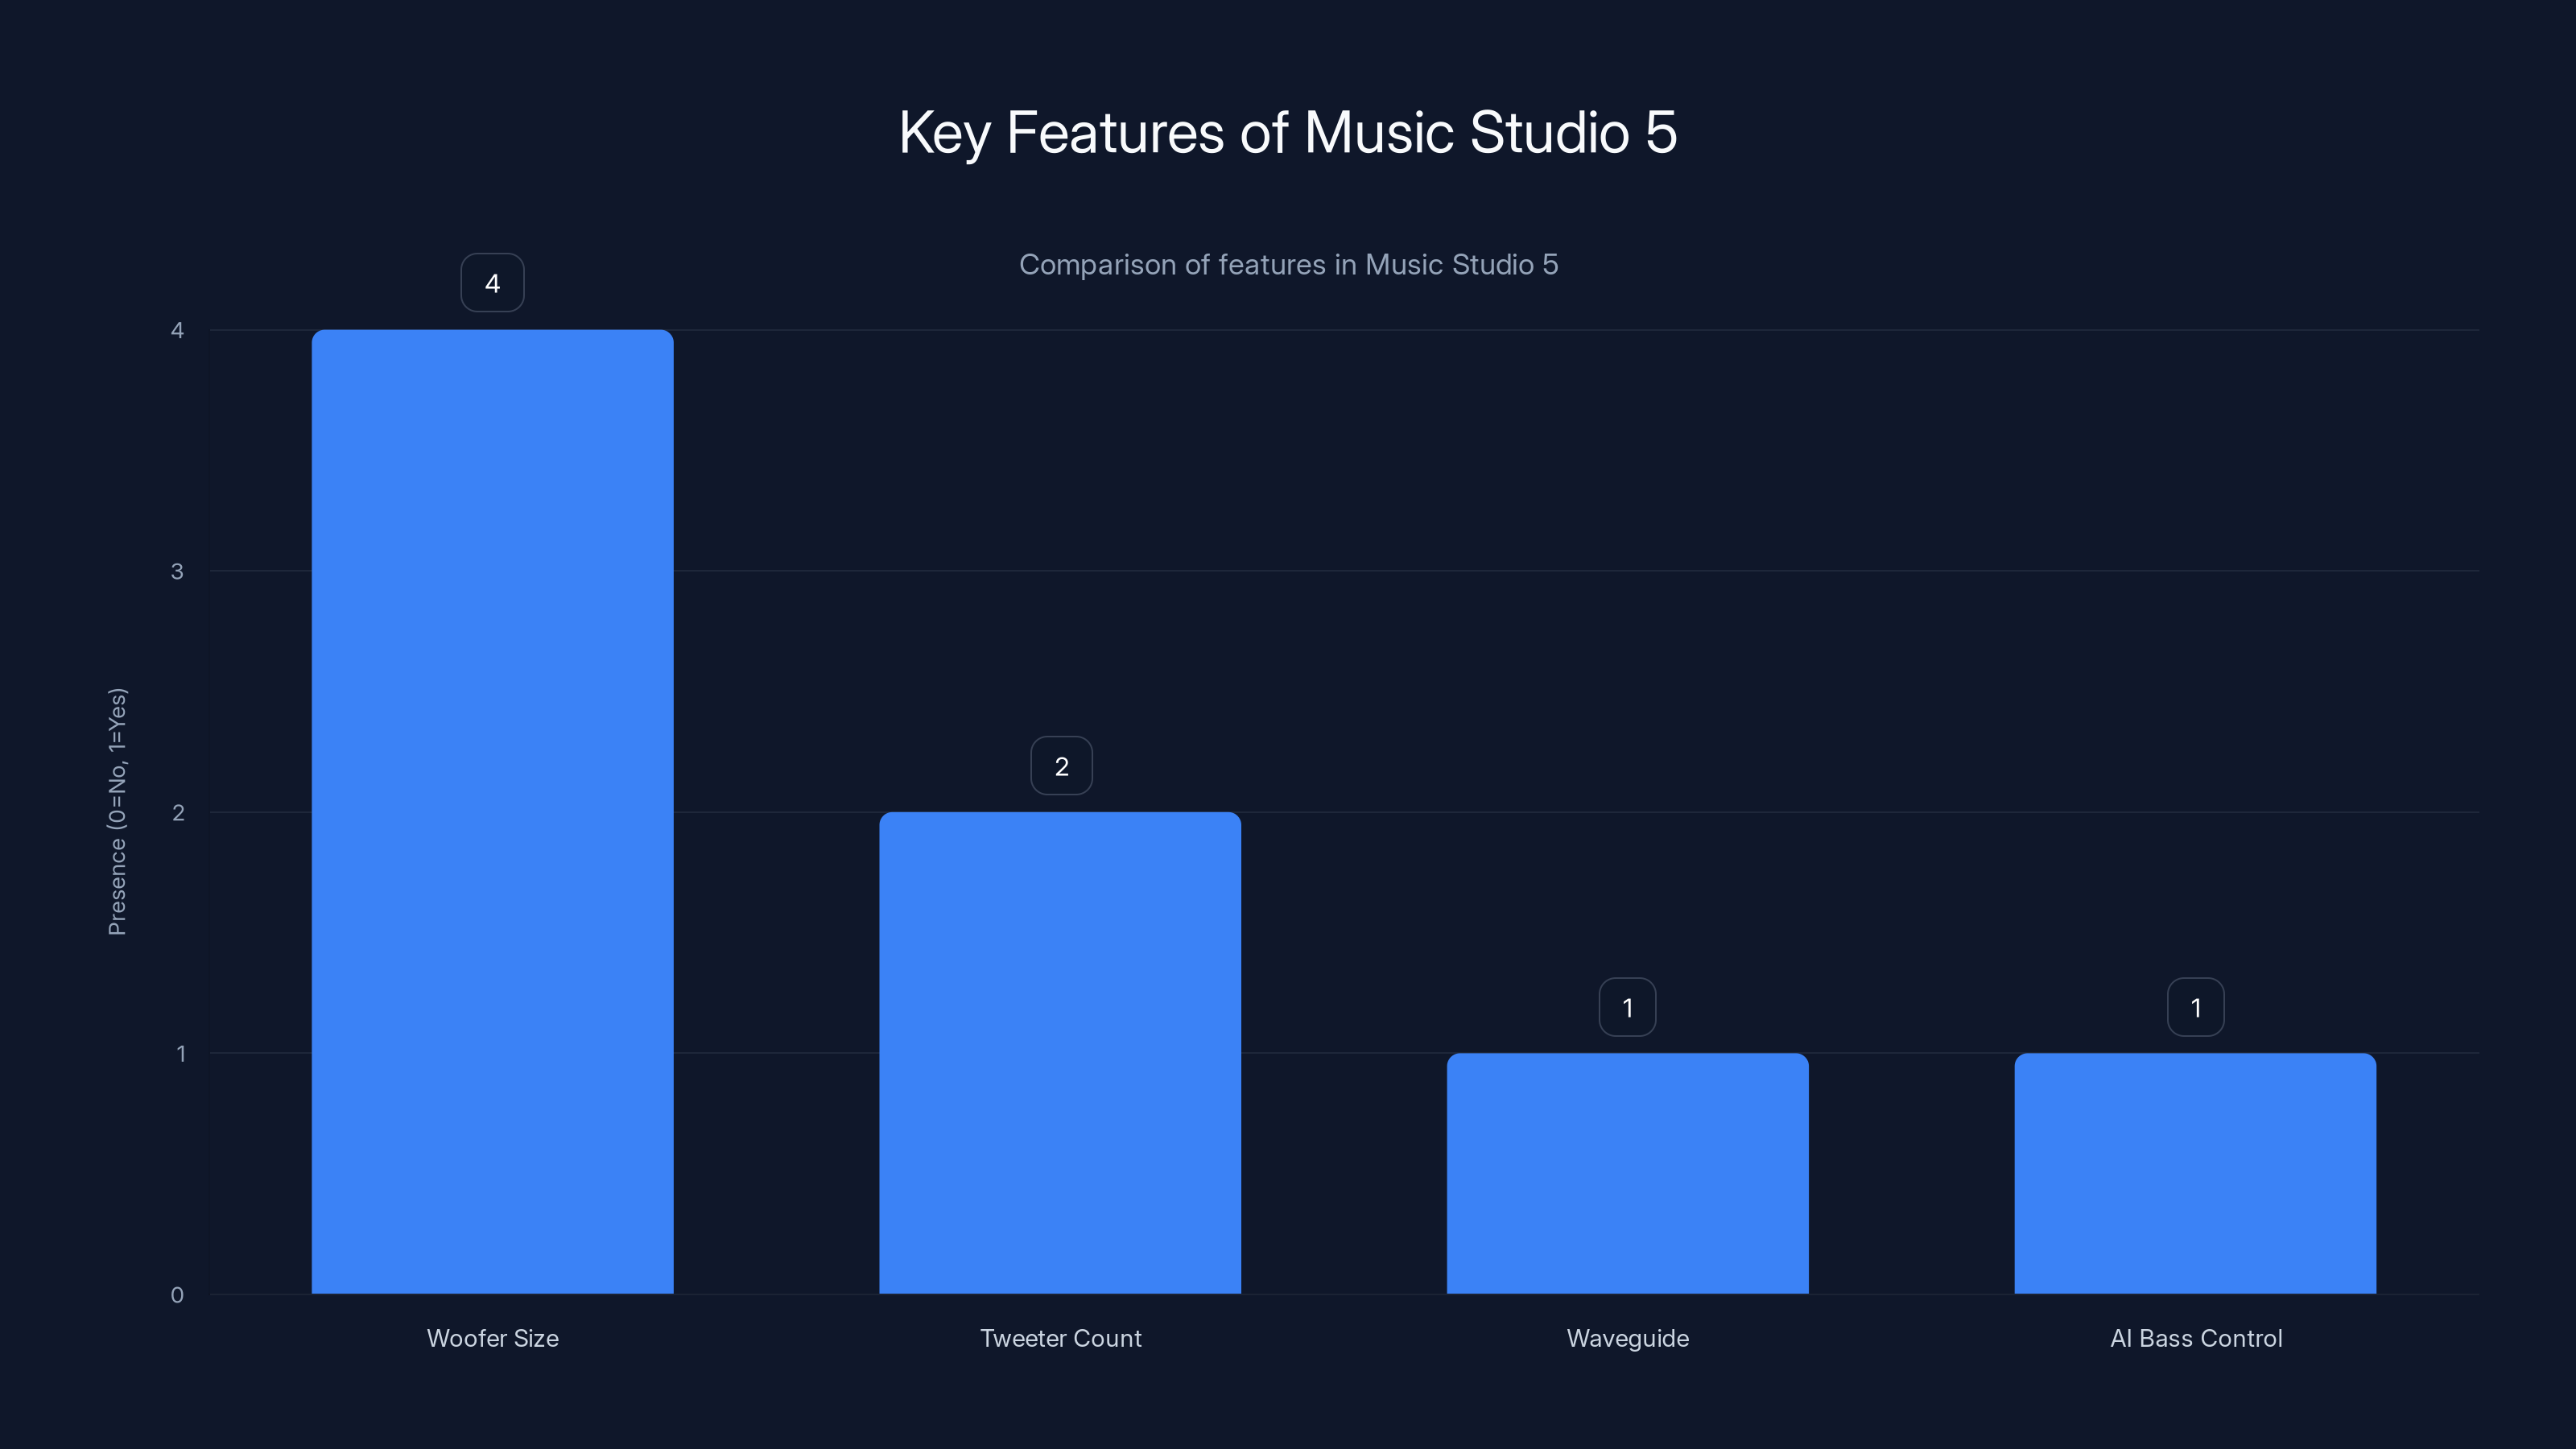The width and height of the screenshot is (2576, 1449).
Task: Click the y-axis tick labeled 0
Action: pos(177,1295)
